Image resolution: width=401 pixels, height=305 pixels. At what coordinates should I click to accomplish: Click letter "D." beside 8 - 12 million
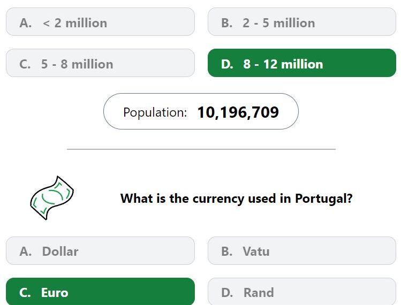click(x=227, y=64)
